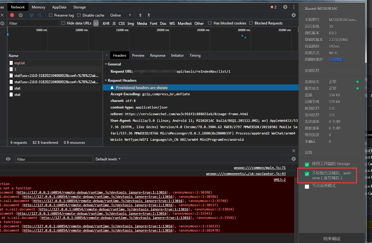Filter requests by XHR
Viewport: 372px width, 243px height.
coord(106,23)
